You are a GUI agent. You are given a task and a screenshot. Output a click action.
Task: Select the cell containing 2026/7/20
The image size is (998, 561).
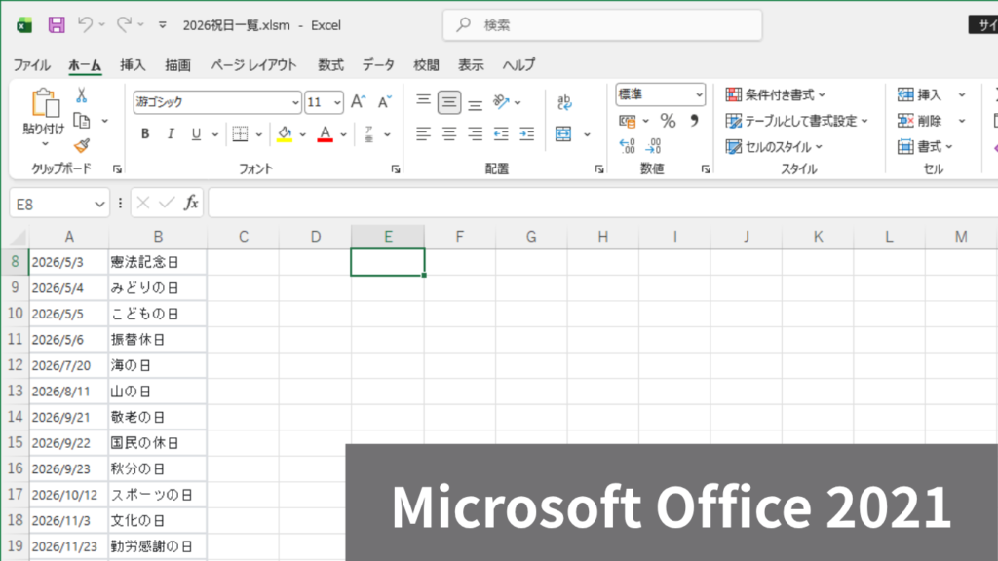click(x=69, y=366)
